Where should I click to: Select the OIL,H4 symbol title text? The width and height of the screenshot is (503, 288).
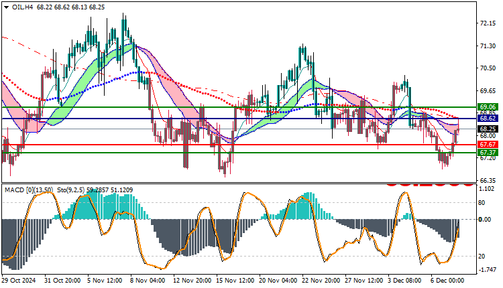(22, 7)
